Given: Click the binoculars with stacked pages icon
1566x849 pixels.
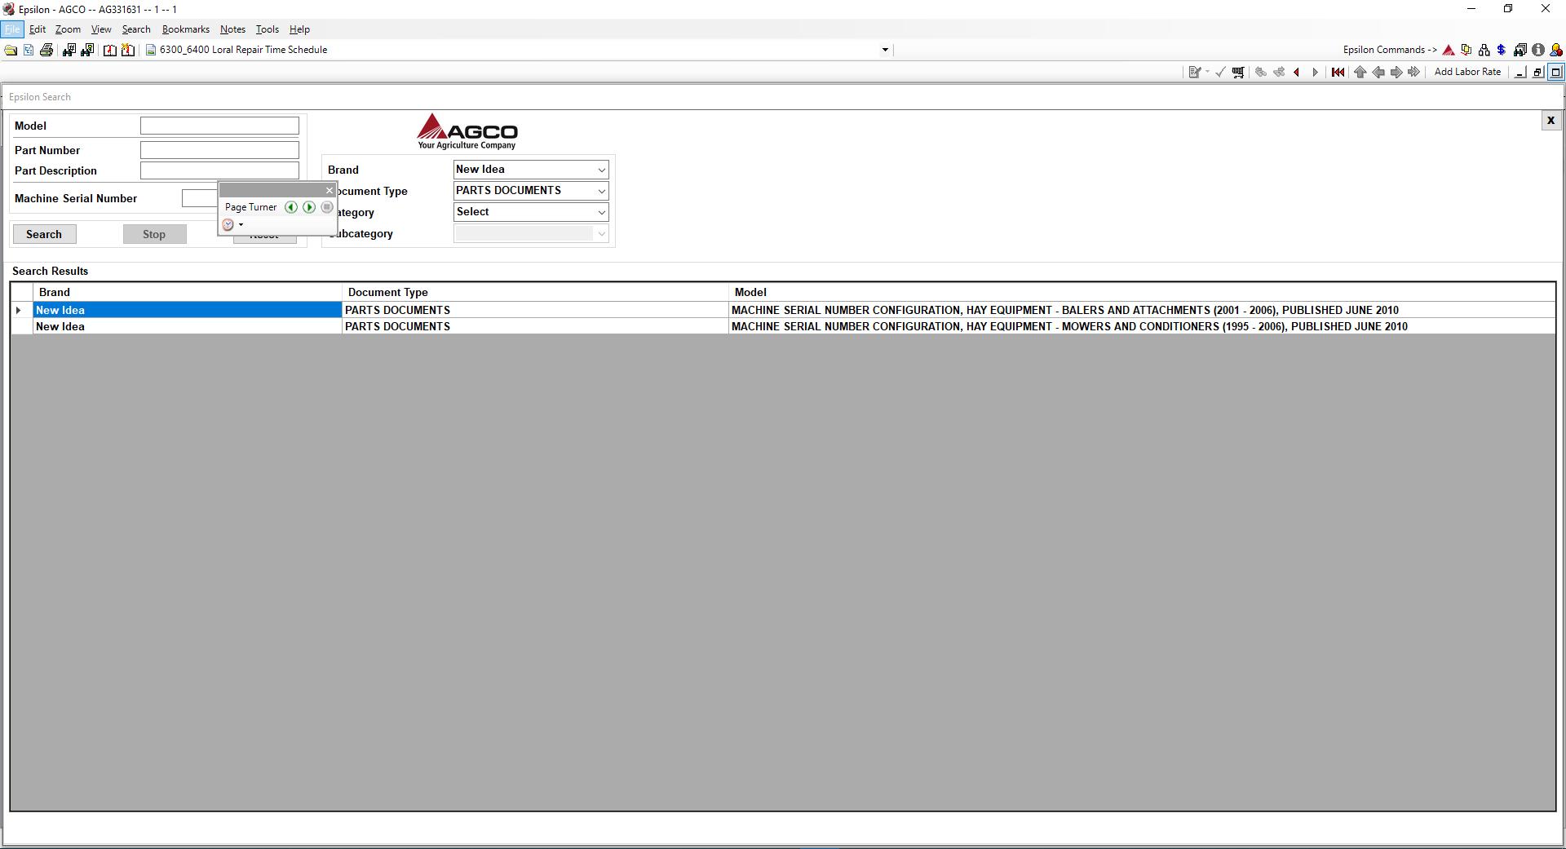Looking at the screenshot, I should [x=1520, y=51].
